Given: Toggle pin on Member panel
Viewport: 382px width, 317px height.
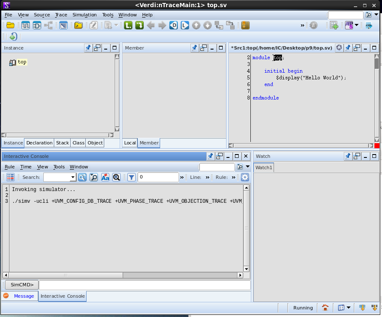Looking at the screenshot, I should click(195, 48).
